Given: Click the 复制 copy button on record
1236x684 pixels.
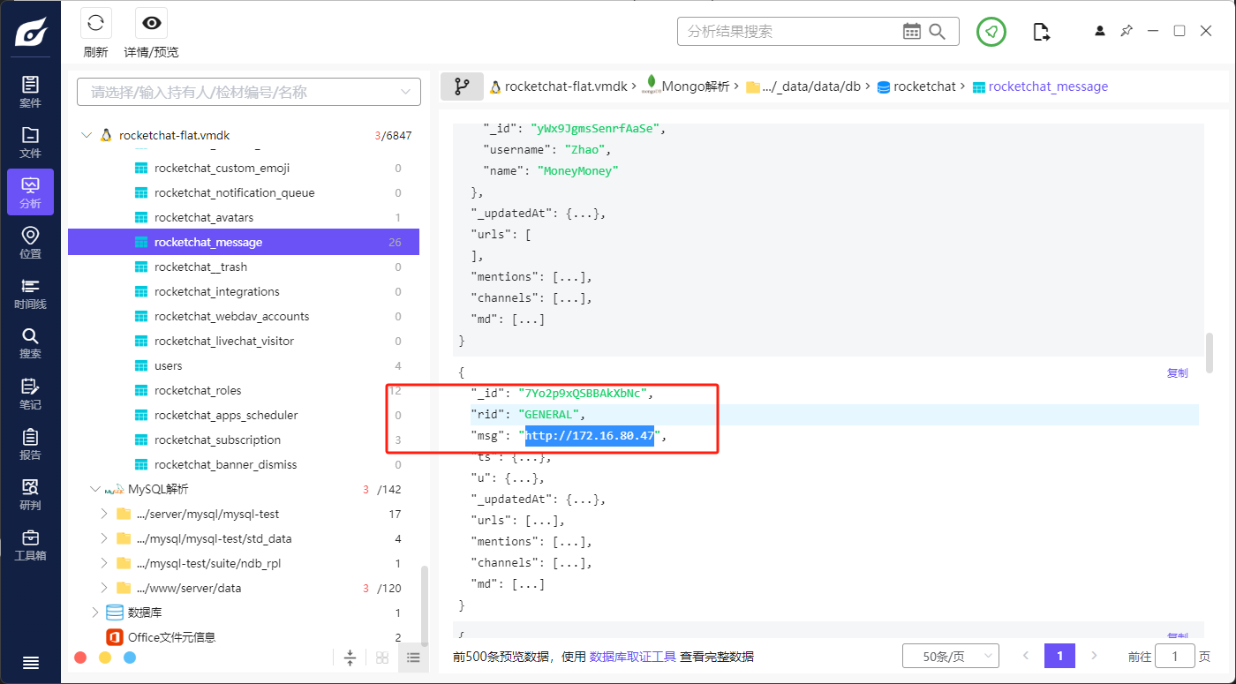Looking at the screenshot, I should 1177,373.
